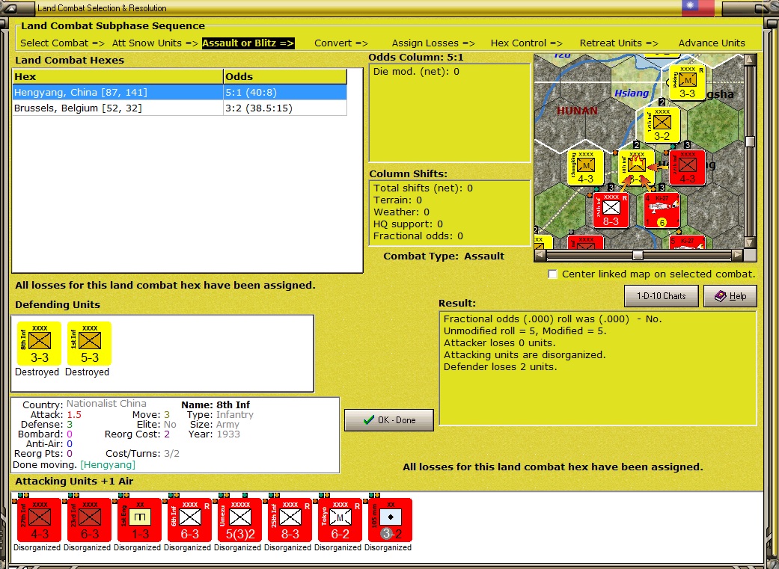Click the red 4-3 infantry unit on the map
779x569 pixels.
(688, 167)
